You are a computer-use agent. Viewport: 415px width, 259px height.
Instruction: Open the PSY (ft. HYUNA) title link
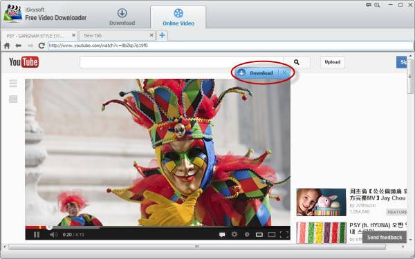tap(378, 229)
